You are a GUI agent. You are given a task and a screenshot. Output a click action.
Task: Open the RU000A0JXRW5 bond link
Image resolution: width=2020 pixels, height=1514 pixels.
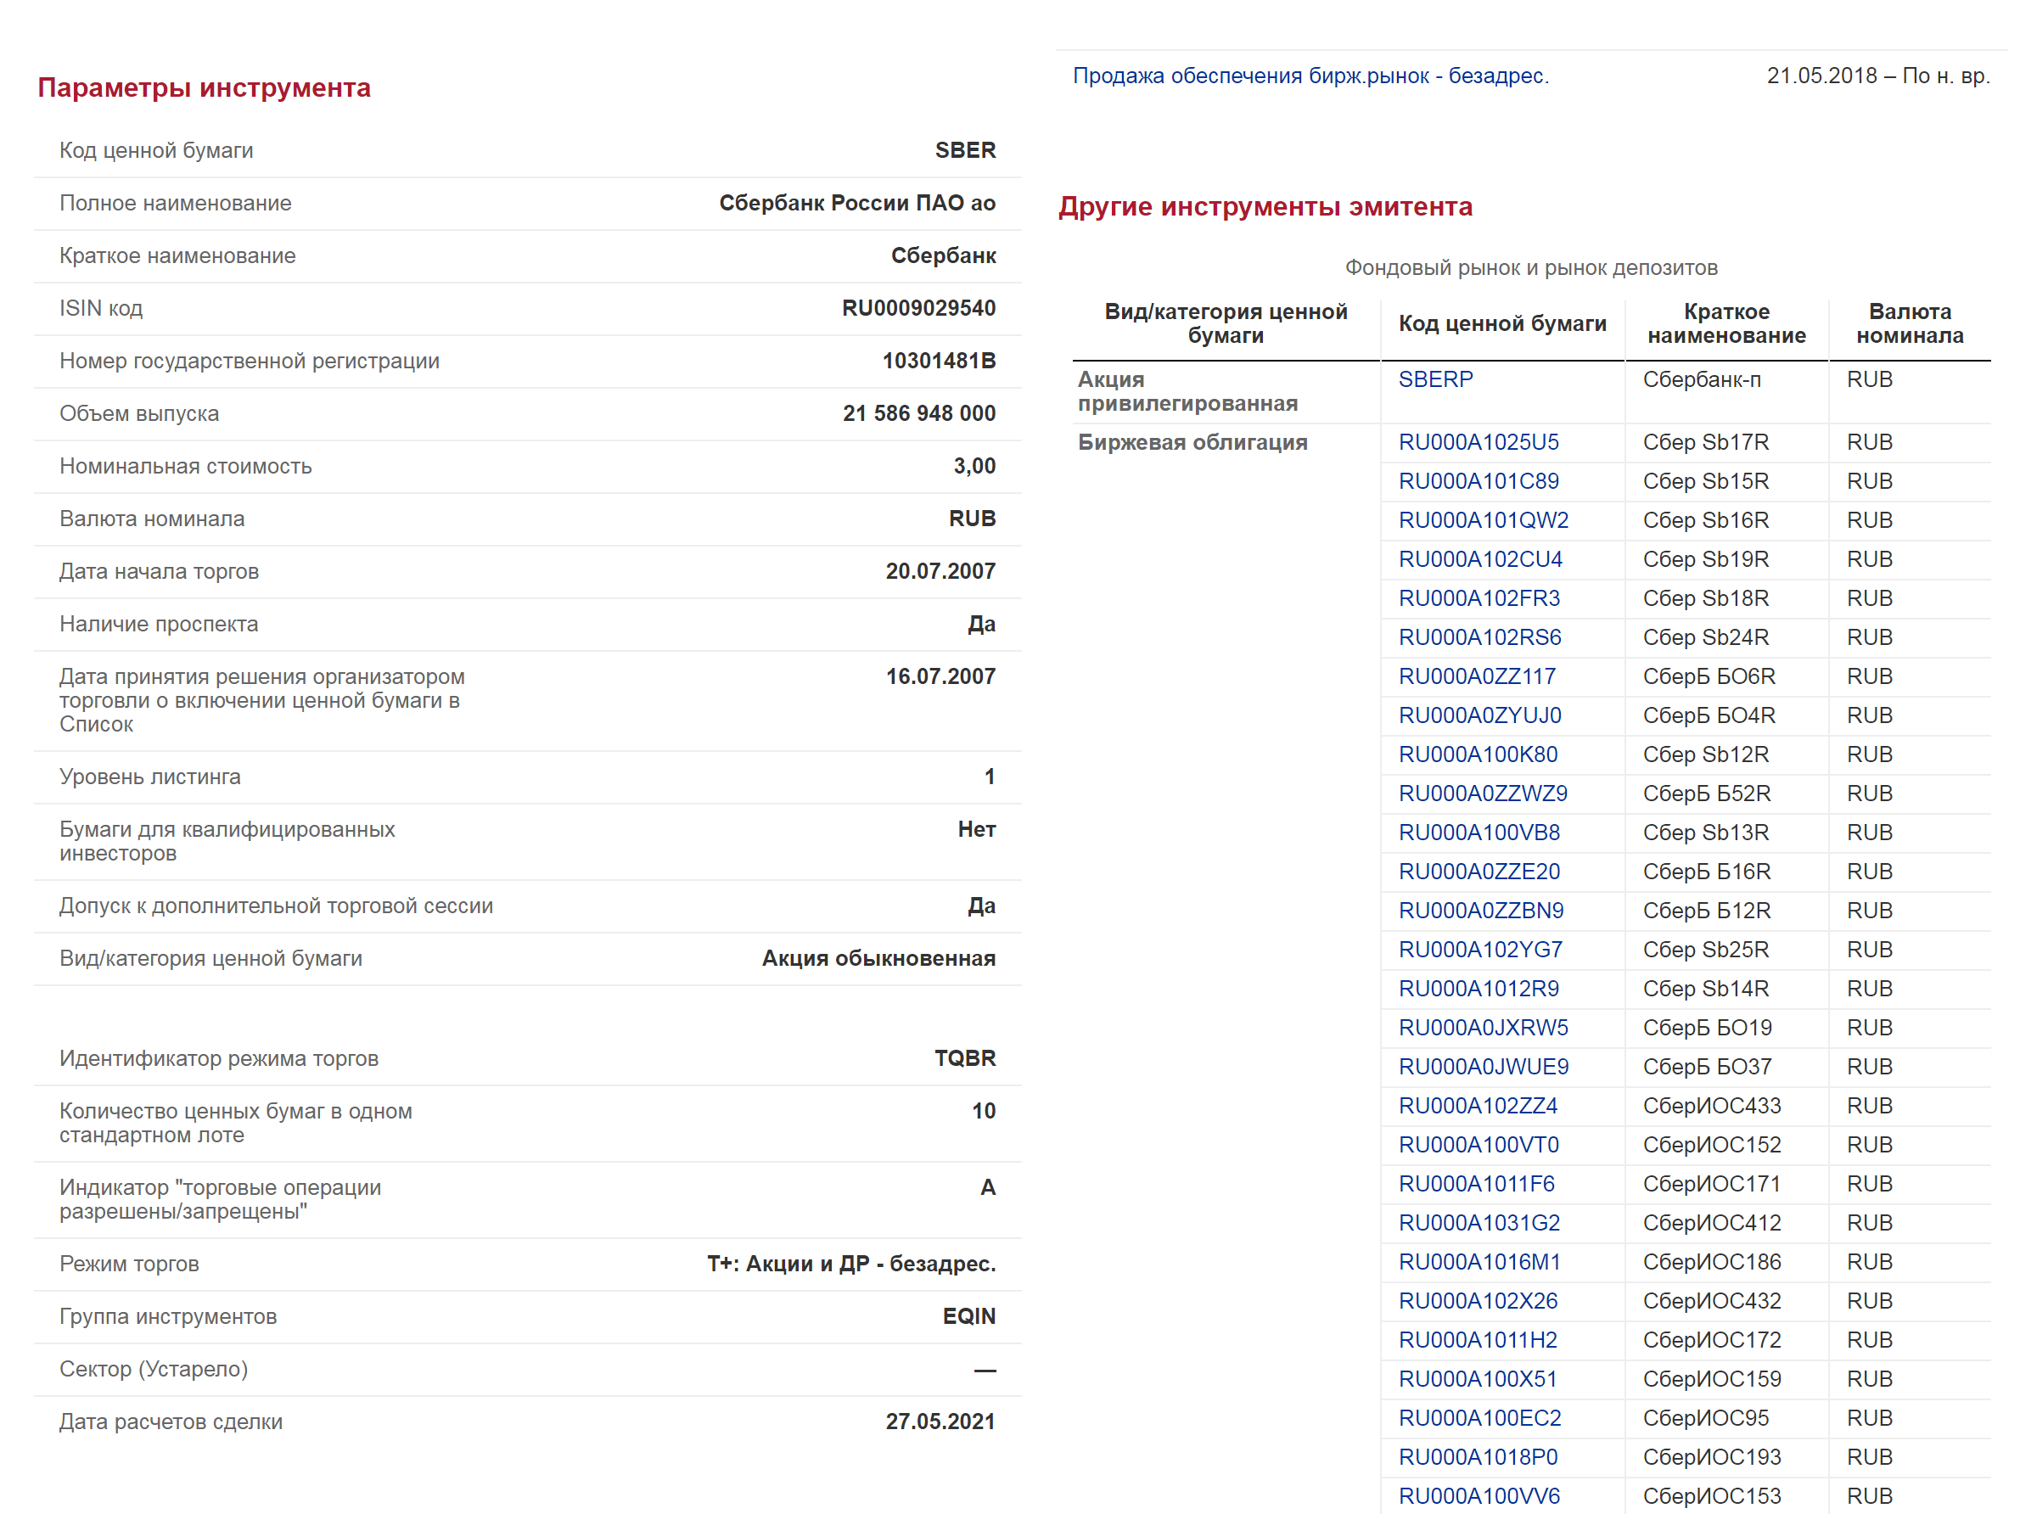click(1483, 1027)
